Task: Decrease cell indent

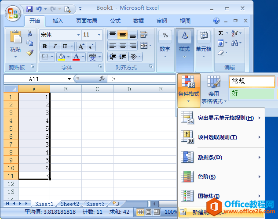Action: tap(113, 57)
